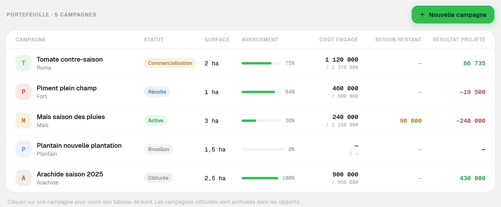The height and width of the screenshot is (207, 501).
Task: Create a new campaign with Nouvelle campagne button
Action: (x=453, y=14)
